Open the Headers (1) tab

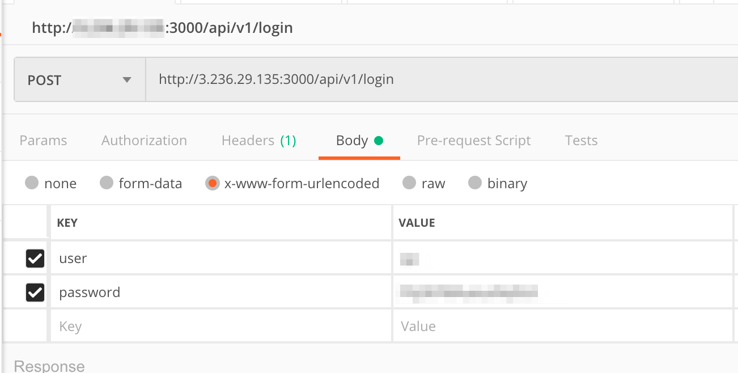point(258,141)
